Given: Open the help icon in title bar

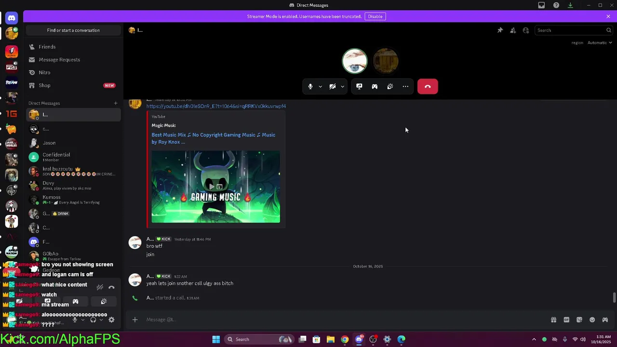Looking at the screenshot, I should (556, 5).
